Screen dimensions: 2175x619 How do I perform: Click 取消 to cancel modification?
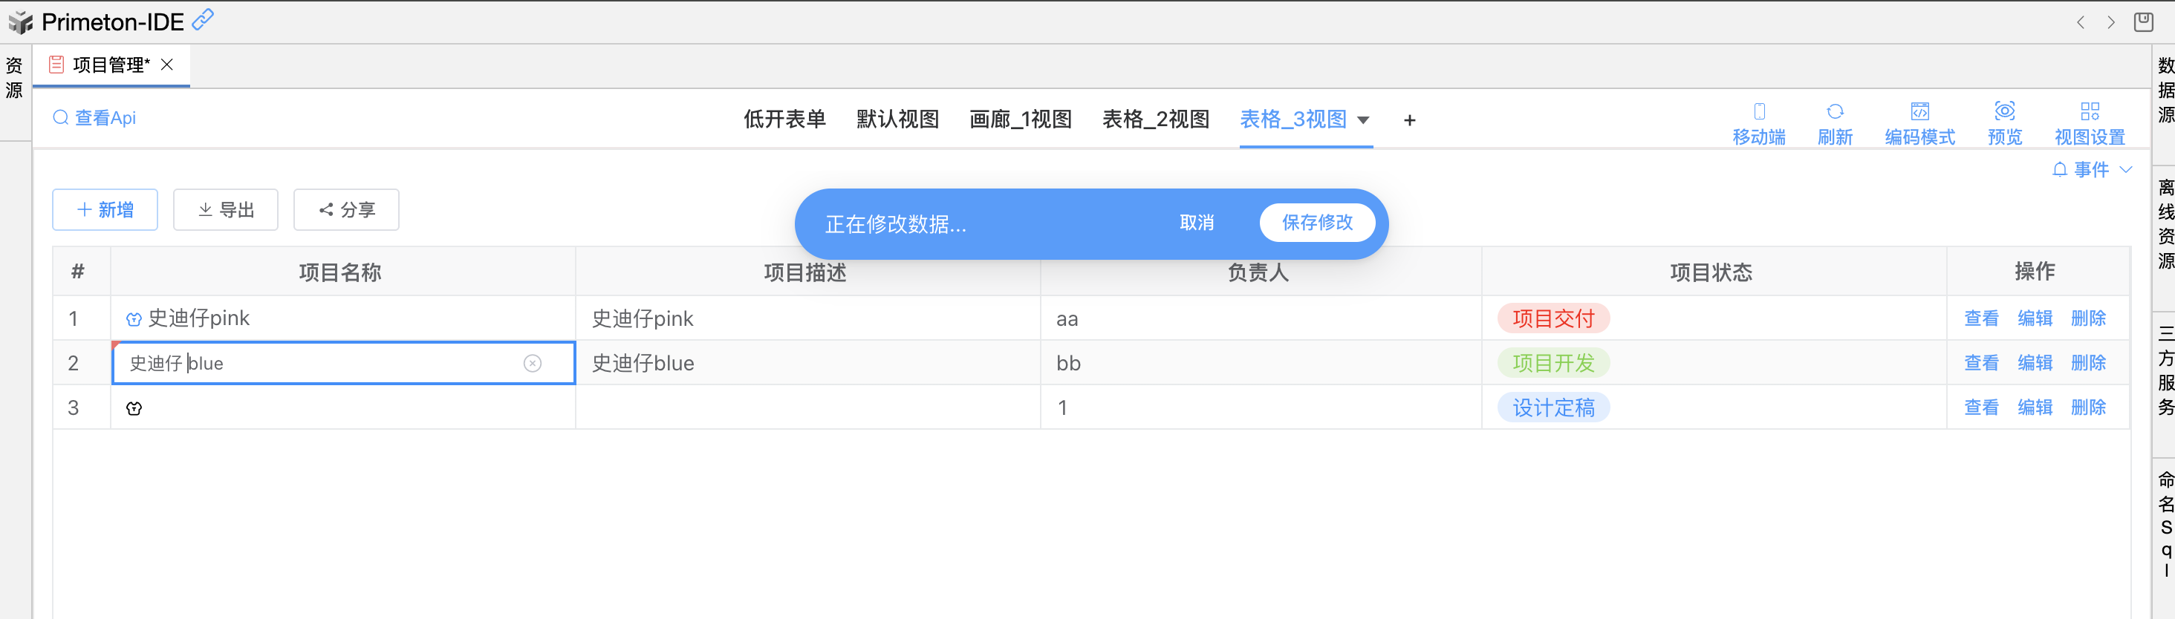(1197, 223)
